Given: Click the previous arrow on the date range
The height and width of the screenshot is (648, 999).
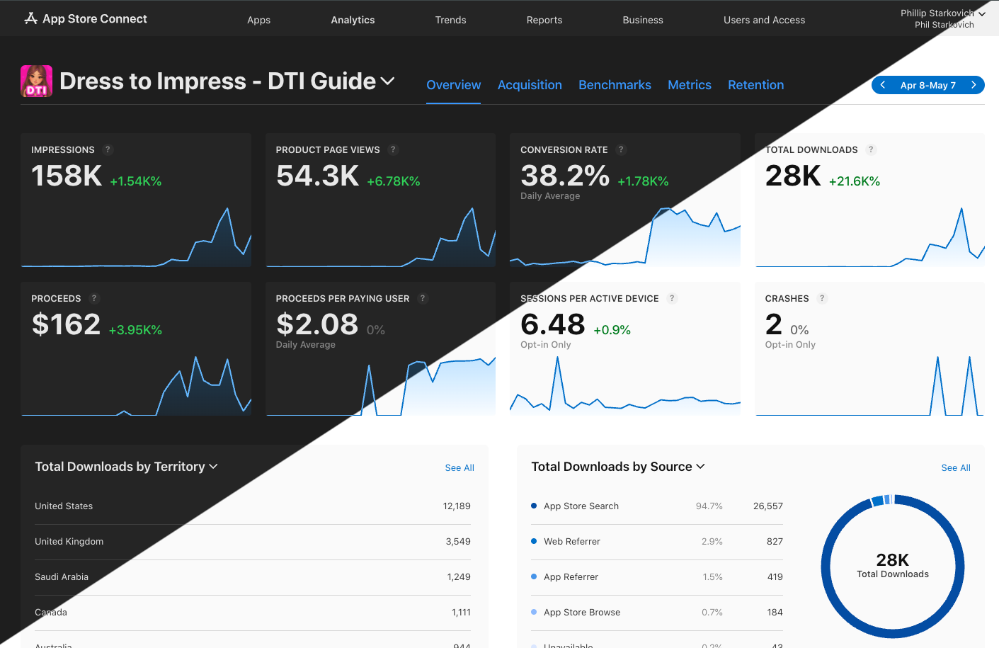Looking at the screenshot, I should (x=882, y=84).
